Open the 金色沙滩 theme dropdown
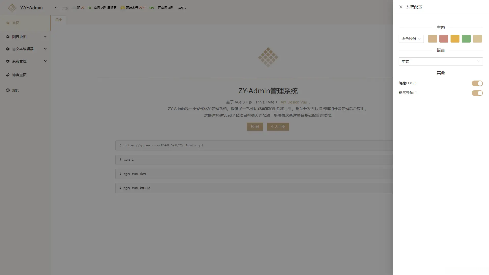The height and width of the screenshot is (275, 489). click(411, 39)
